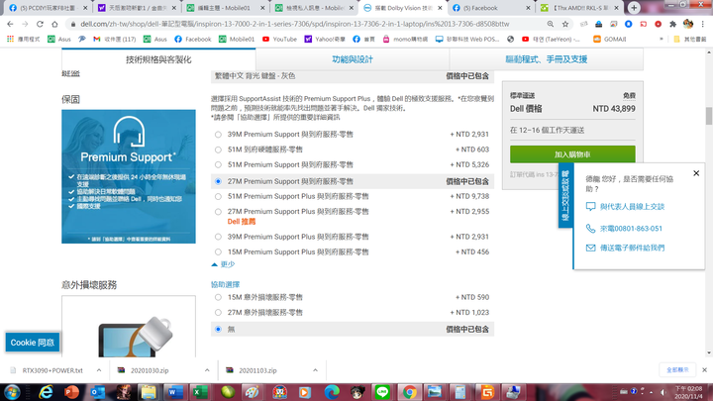The width and height of the screenshot is (713, 401).
Task: Open the 協助選擇 link
Action: coord(225,284)
